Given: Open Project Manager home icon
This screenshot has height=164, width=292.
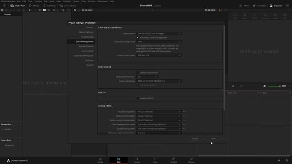Looking at the screenshot, I should (279, 160).
